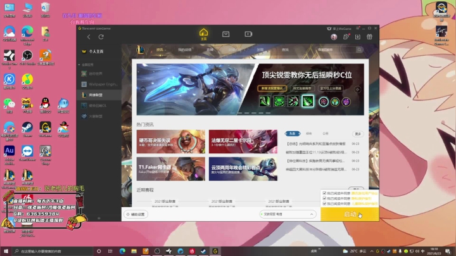This screenshot has height=256, width=456.
Task: Open the Microsoft Edge desktop shortcut
Action: (x=27, y=35)
